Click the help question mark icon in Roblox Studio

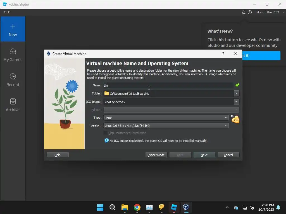(250, 12)
